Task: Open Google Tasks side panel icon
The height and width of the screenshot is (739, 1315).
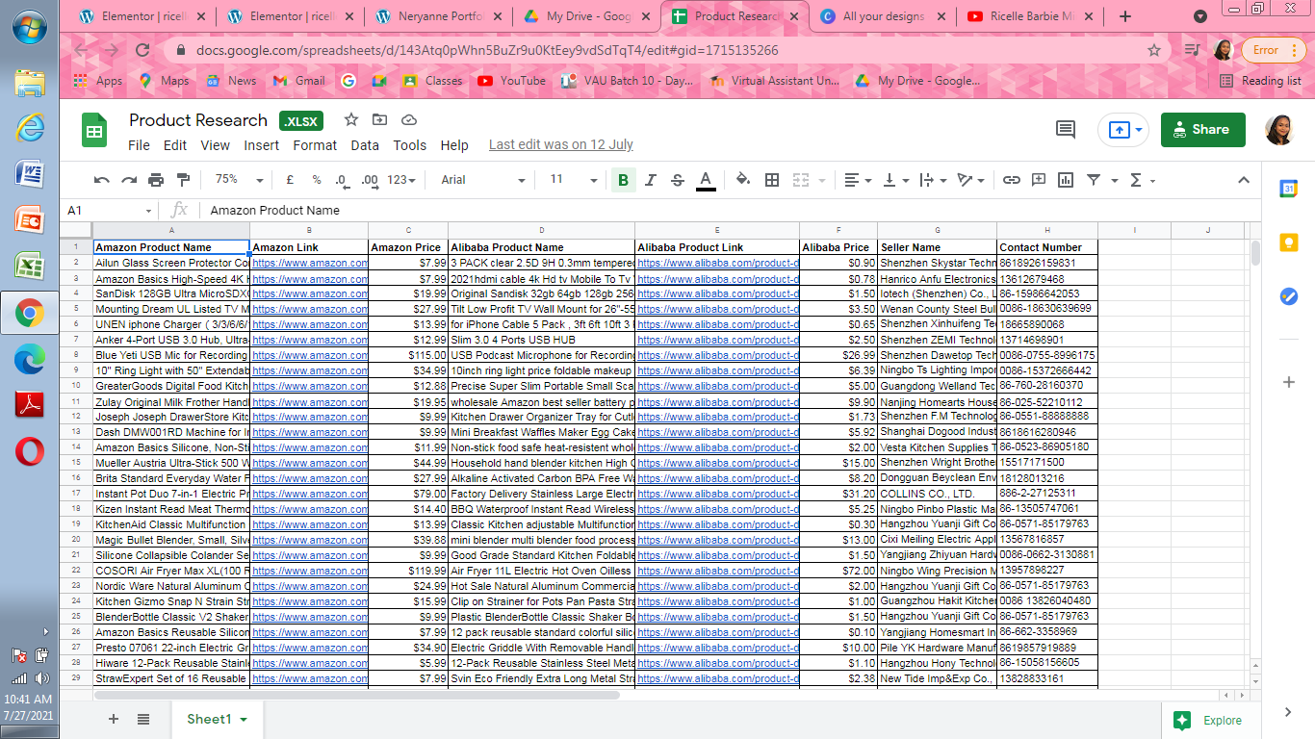Action: pyautogui.click(x=1289, y=297)
